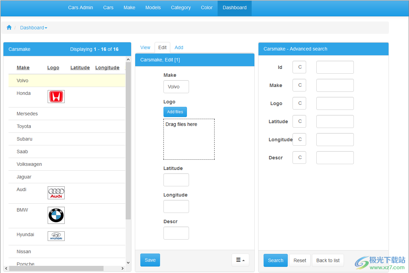Viewport: 409px width, 273px height.
Task: Click the Honda logo thumbnail
Action: [x=56, y=97]
